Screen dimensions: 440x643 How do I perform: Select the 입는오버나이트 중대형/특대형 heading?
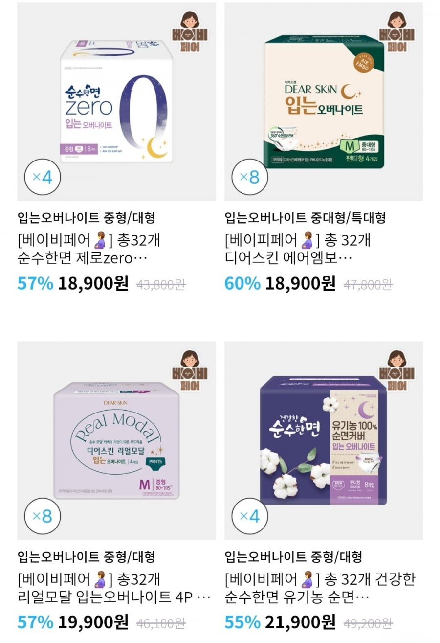(x=305, y=217)
